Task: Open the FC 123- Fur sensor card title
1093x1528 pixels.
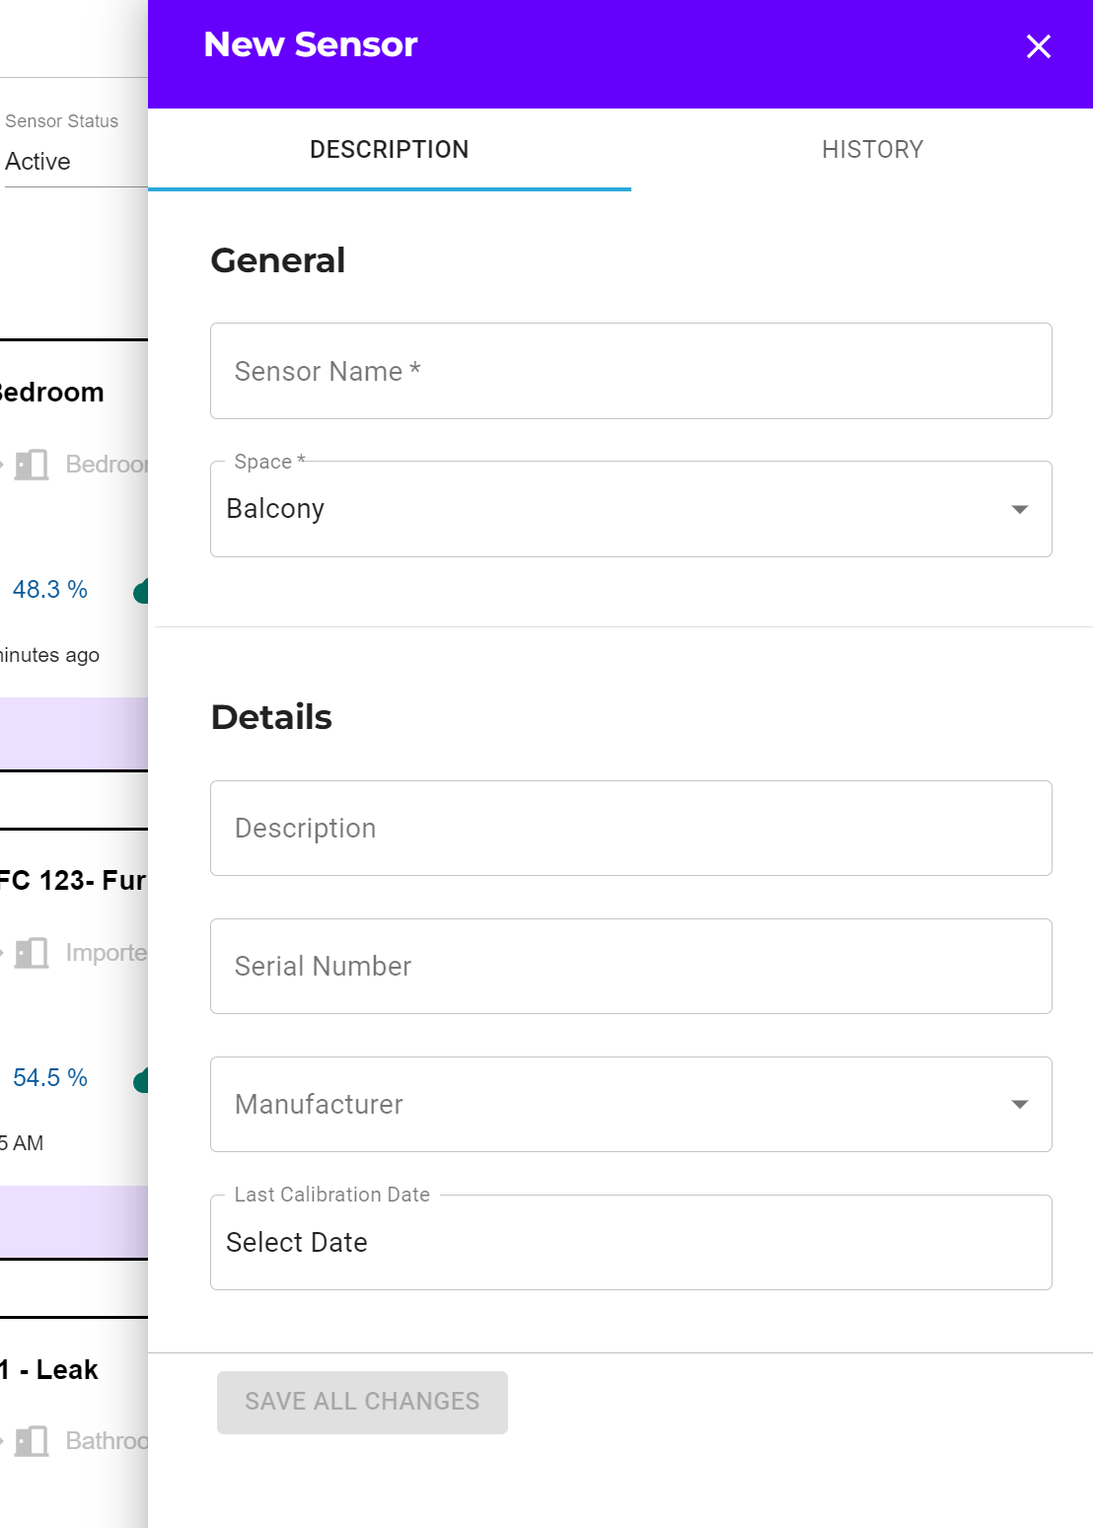Action: click(72, 880)
